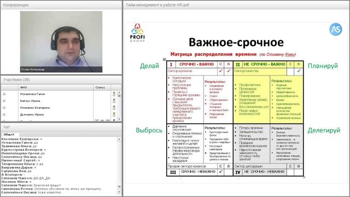Click the user status icon for Дьяченко Ирина
Image resolution: width=350 pixels, height=197 pixels.
[x=114, y=114]
